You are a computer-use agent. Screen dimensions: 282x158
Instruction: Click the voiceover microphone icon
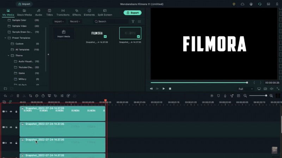coord(225,96)
